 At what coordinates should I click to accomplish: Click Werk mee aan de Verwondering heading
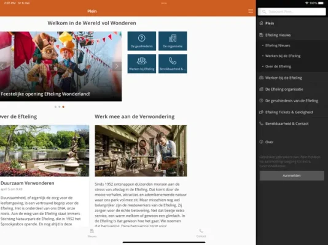pyautogui.click(x=135, y=116)
